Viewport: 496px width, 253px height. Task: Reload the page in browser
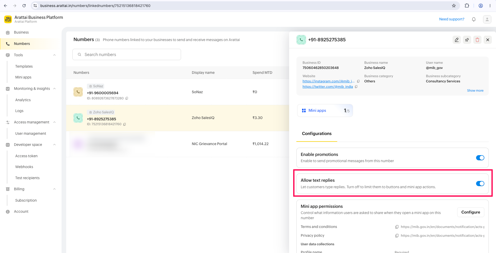[x=24, y=6]
